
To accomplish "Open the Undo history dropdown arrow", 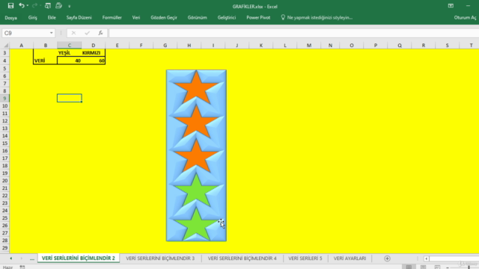I will [x=28, y=6].
